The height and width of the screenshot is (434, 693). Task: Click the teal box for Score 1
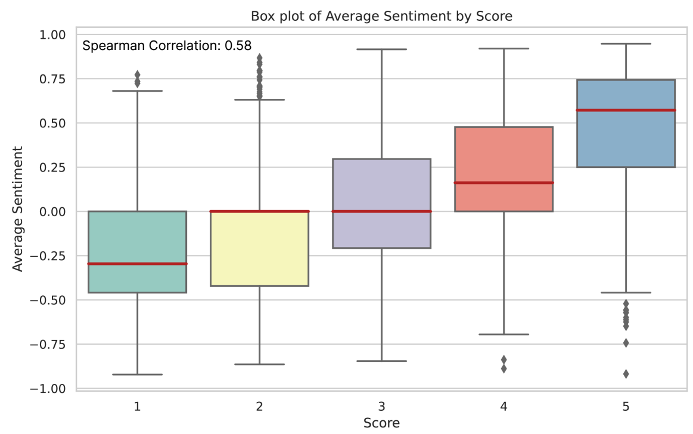tap(138, 238)
